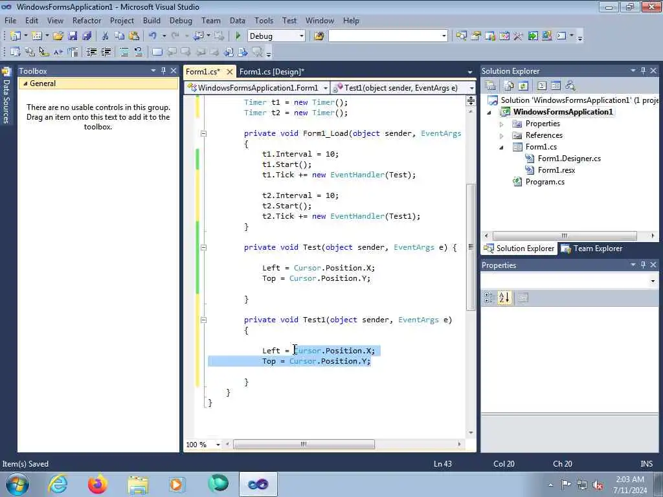Uncomment the selected lines icon
This screenshot has height=497, width=663.
[x=139, y=52]
